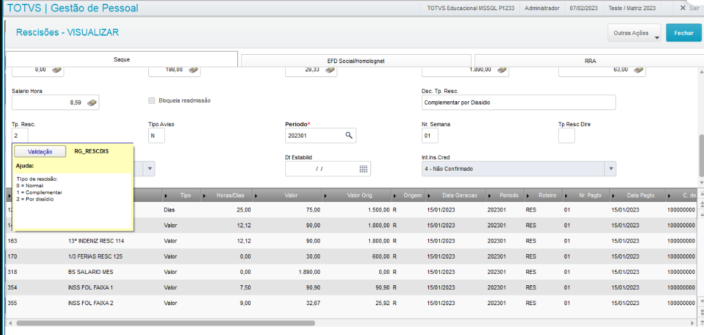Click the Sair X icon at top right

pyautogui.click(x=683, y=8)
